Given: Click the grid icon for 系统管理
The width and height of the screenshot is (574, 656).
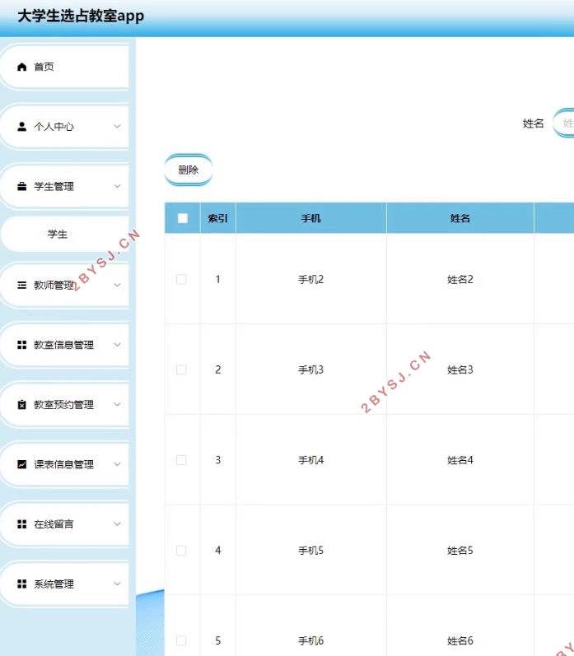Looking at the screenshot, I should tap(21, 584).
